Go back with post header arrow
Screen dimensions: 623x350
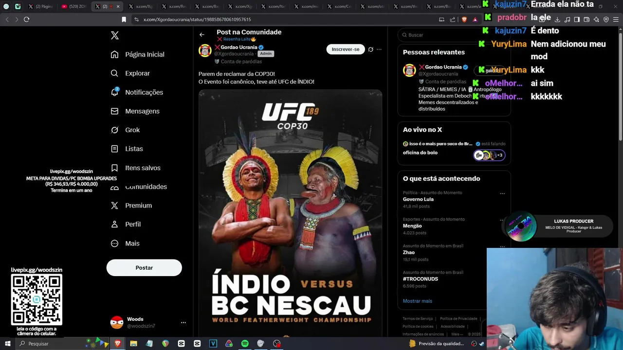point(202,35)
